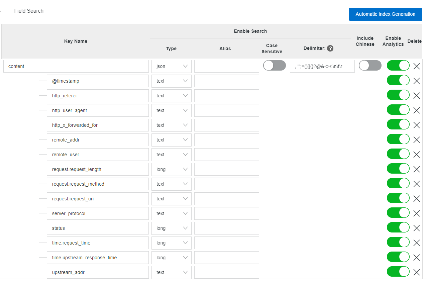The width and height of the screenshot is (427, 283).
Task: Click the 'Include Chinese' column header
Action: click(365, 41)
